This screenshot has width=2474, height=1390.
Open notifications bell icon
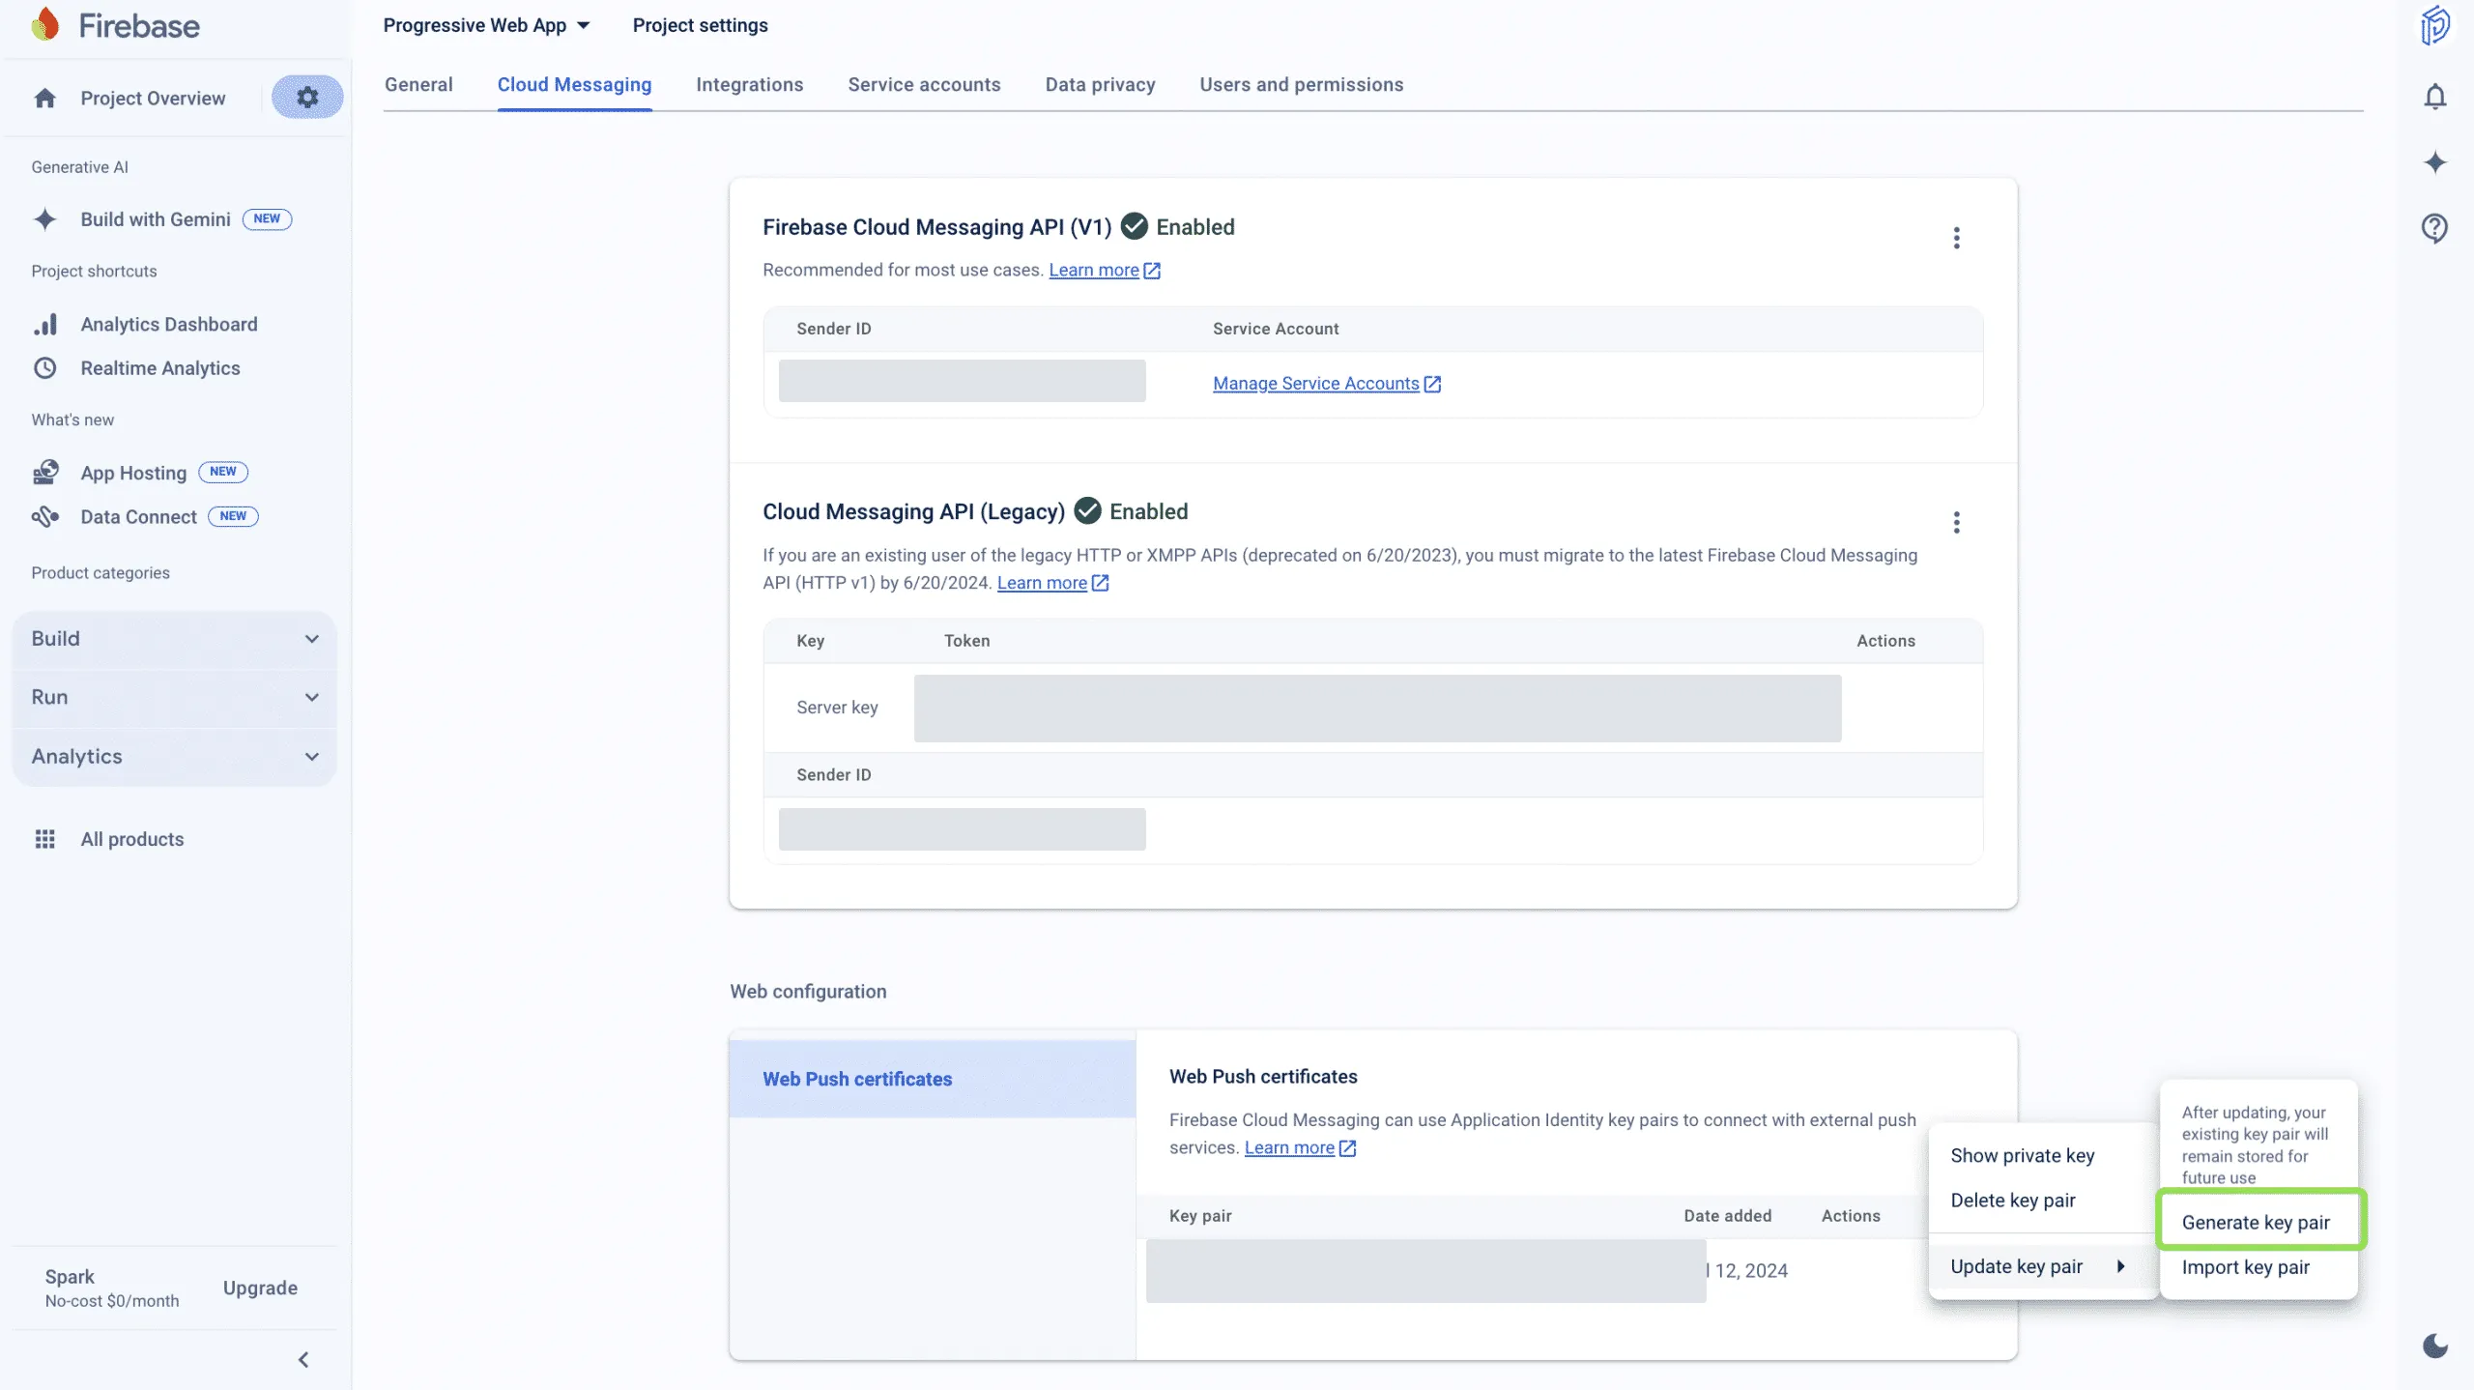pyautogui.click(x=2435, y=97)
